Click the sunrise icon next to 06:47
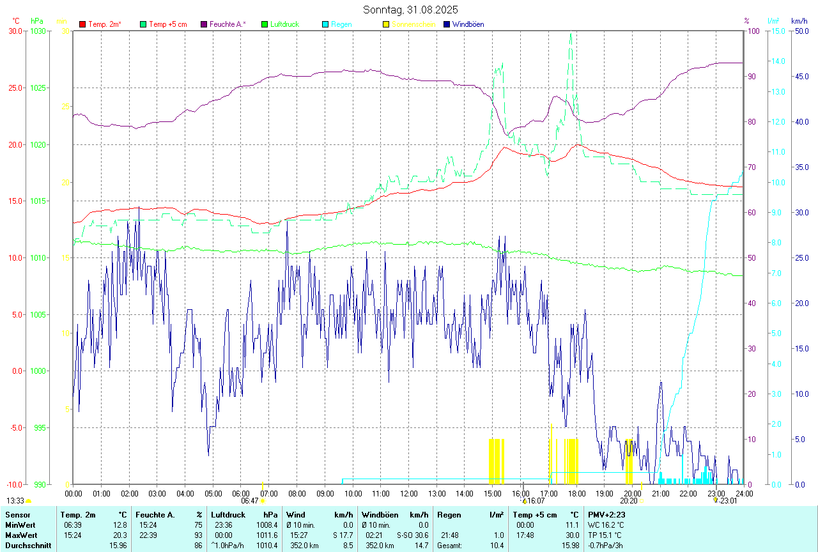818x552 pixels. pyautogui.click(x=262, y=502)
